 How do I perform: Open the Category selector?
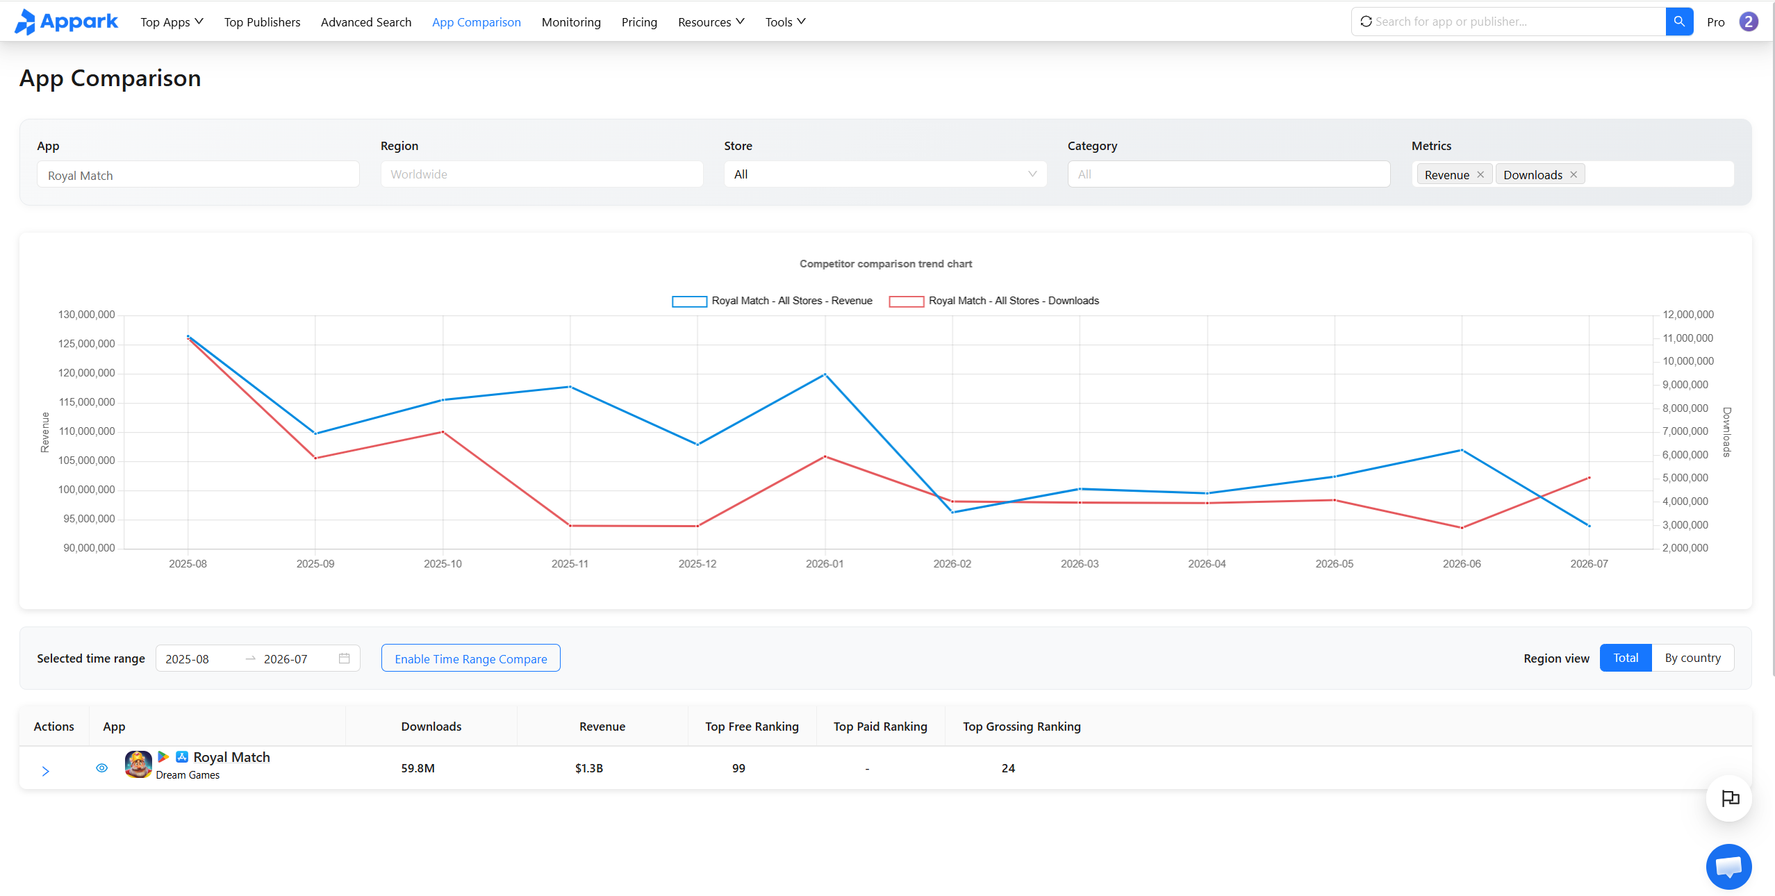click(x=1229, y=174)
